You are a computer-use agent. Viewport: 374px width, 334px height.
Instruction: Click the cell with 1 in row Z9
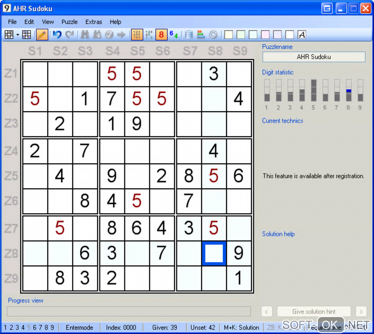pos(239,278)
